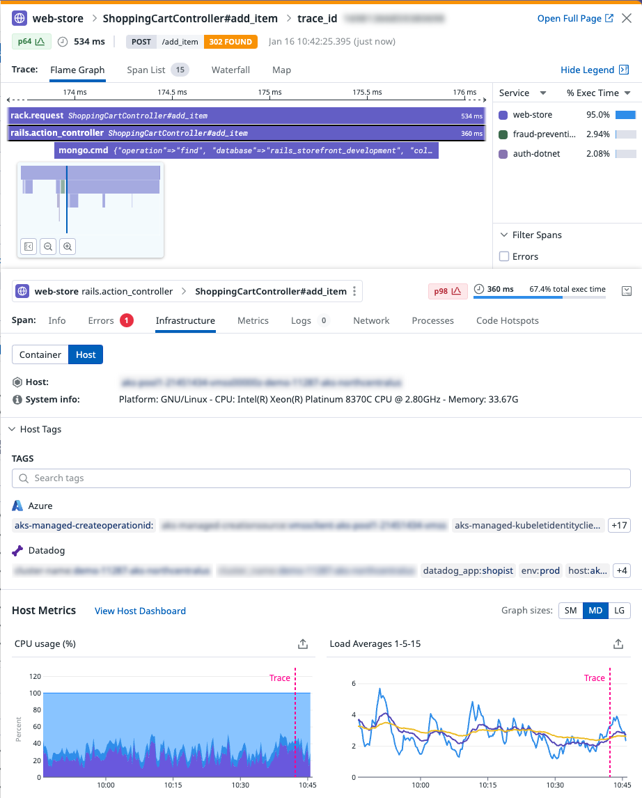
Task: Click the Host hexagon icon
Action: point(17,382)
